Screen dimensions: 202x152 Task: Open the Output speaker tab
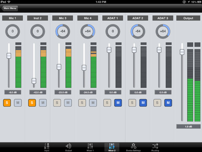point(69,147)
